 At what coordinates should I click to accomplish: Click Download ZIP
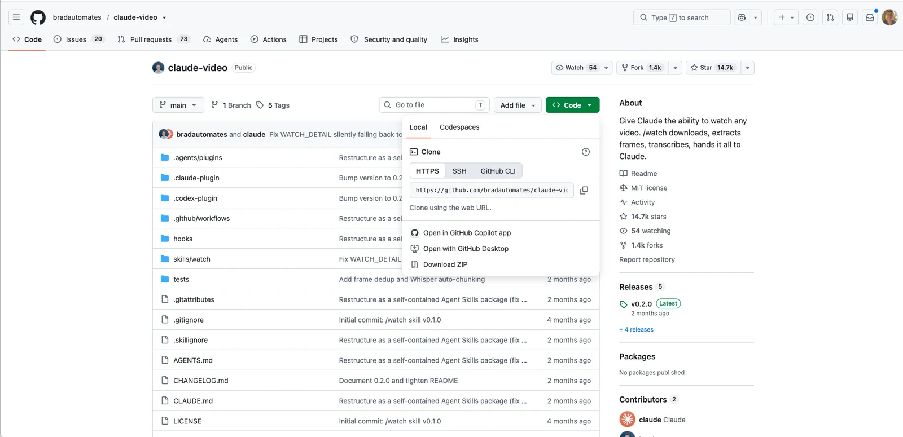point(445,264)
